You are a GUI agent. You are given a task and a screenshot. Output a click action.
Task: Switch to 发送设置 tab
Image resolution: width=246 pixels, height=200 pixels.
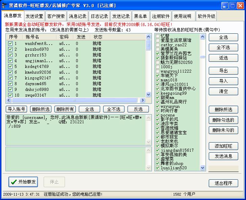[x=35, y=16]
